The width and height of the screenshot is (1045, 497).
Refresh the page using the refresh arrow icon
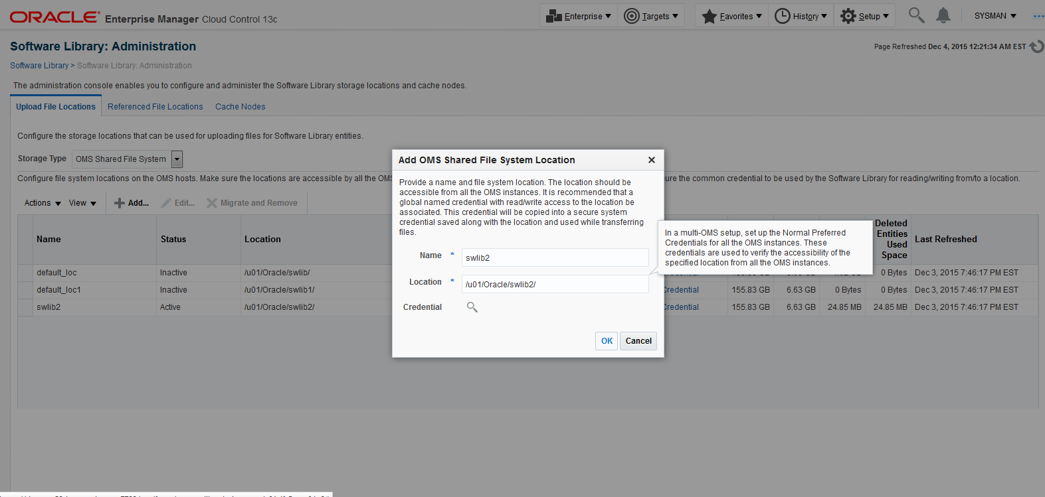[1036, 46]
